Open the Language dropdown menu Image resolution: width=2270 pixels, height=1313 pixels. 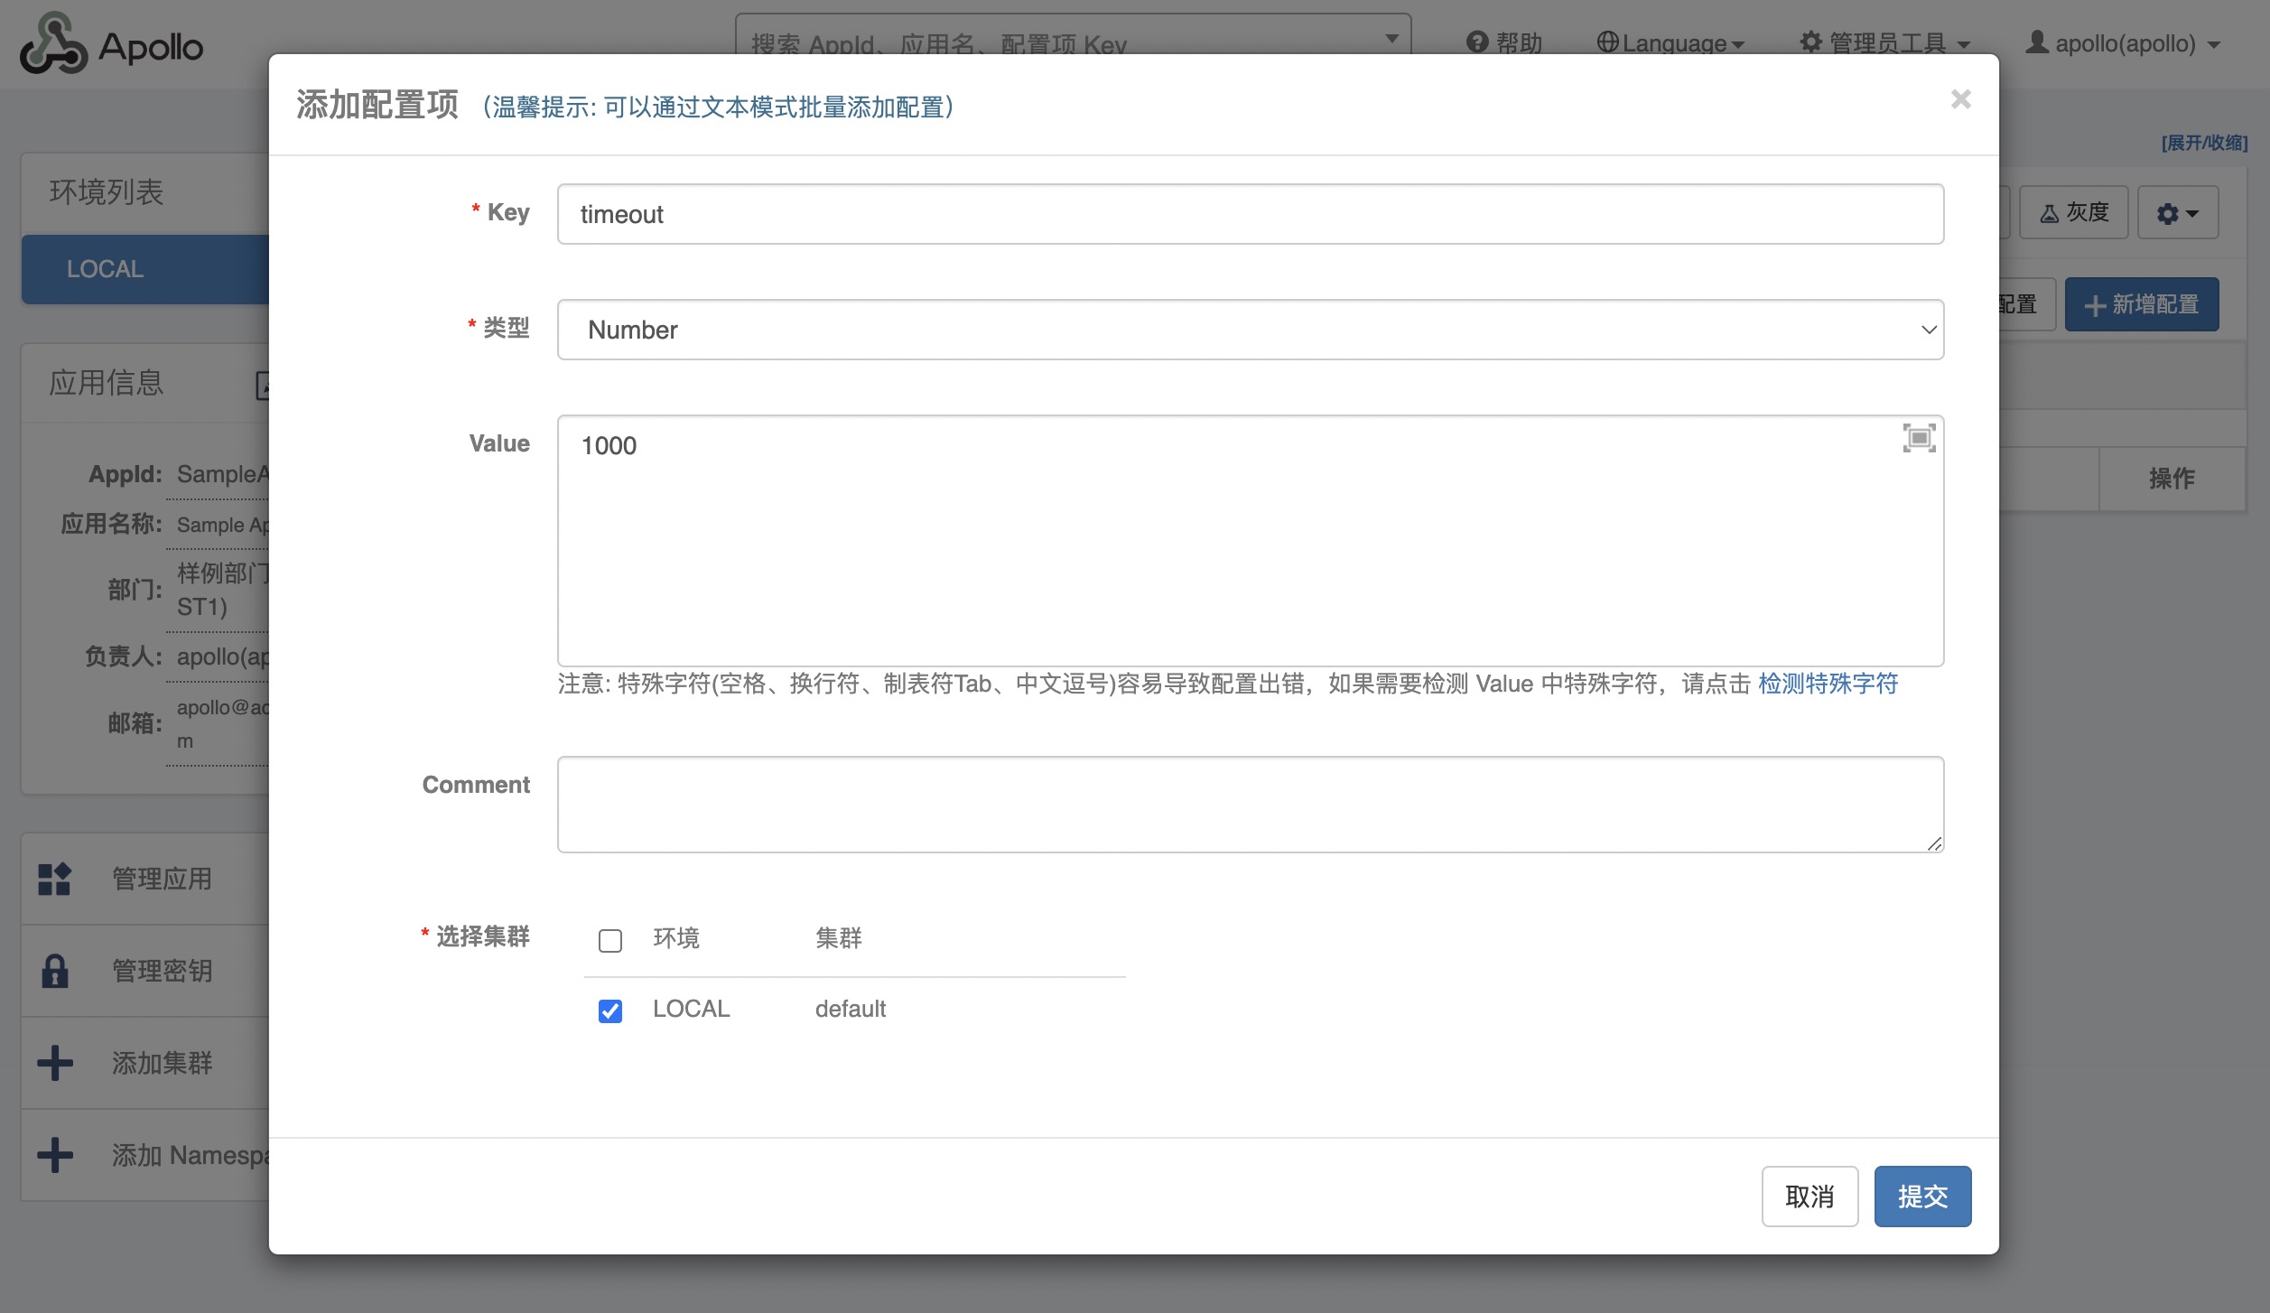pyautogui.click(x=1670, y=43)
